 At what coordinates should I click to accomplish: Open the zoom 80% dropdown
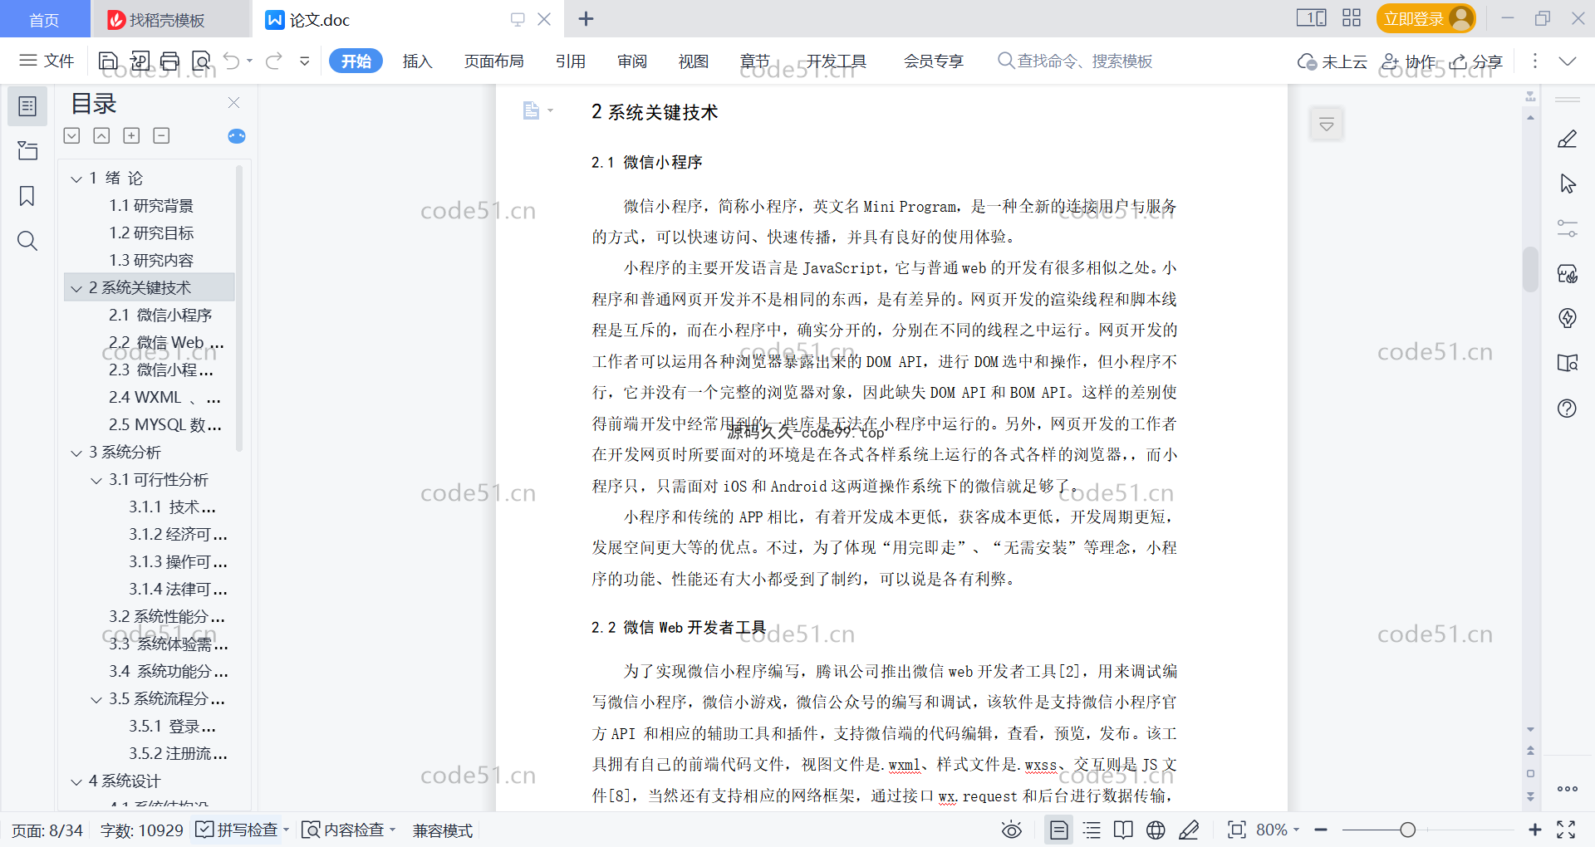coord(1297,830)
